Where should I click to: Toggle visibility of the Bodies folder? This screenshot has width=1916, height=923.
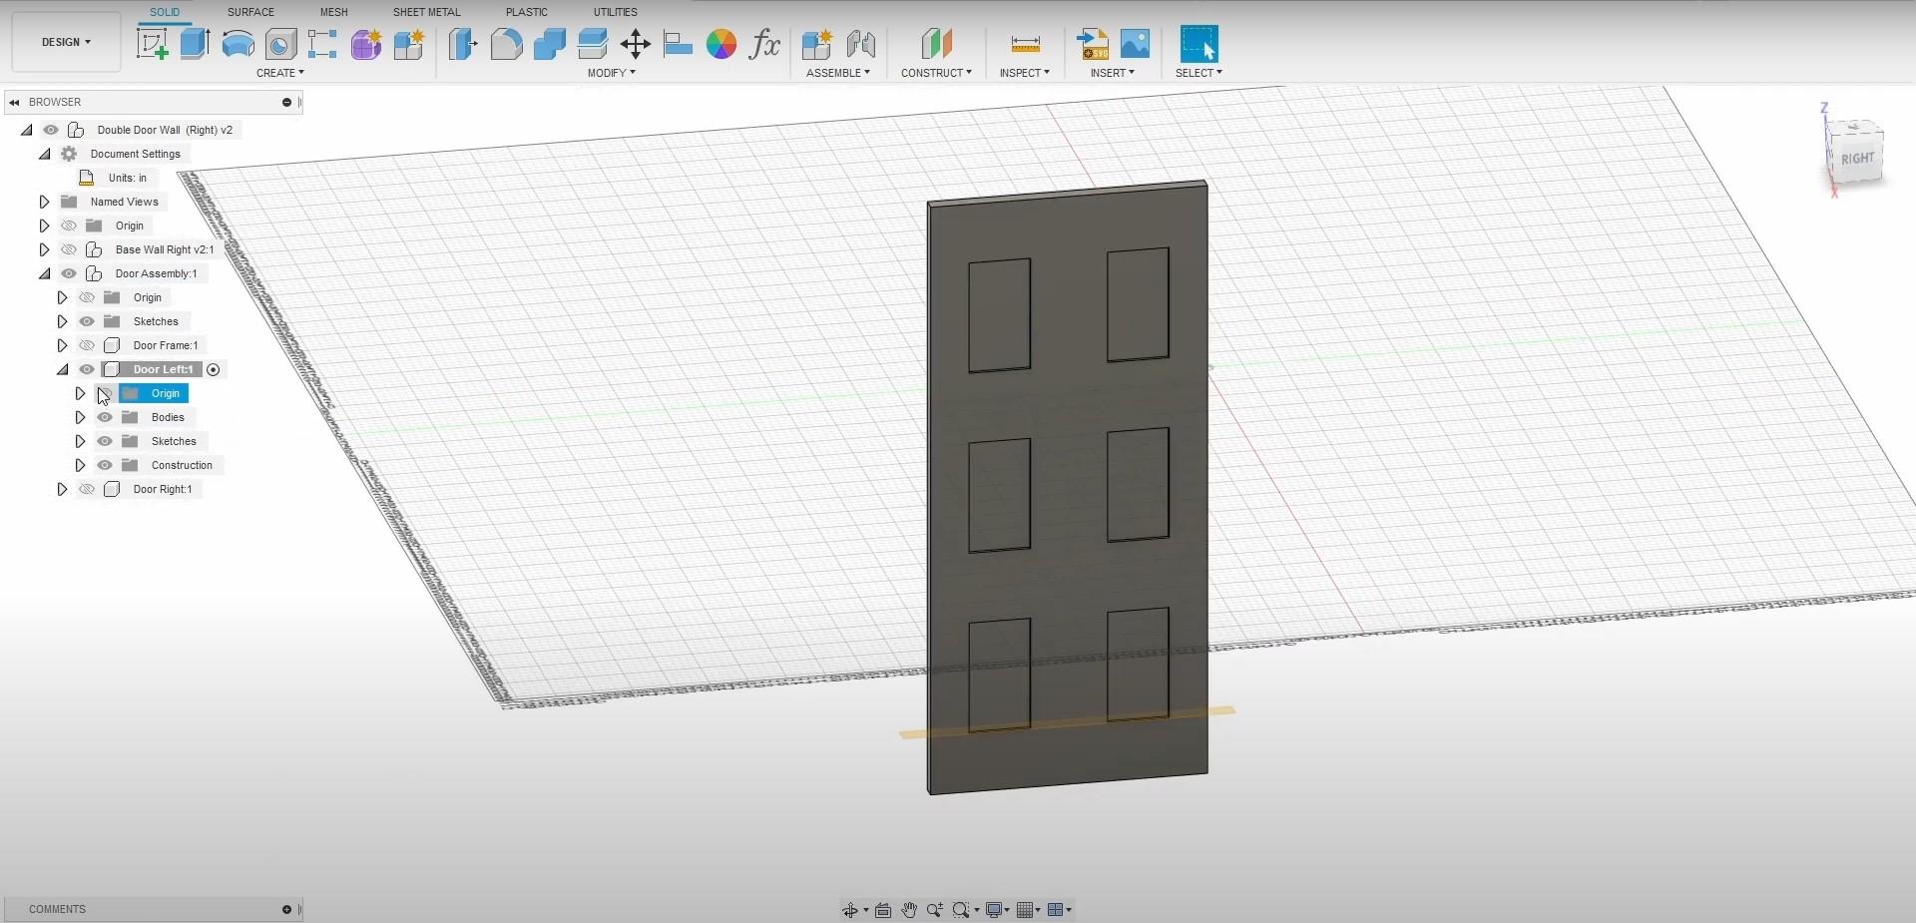pos(105,417)
